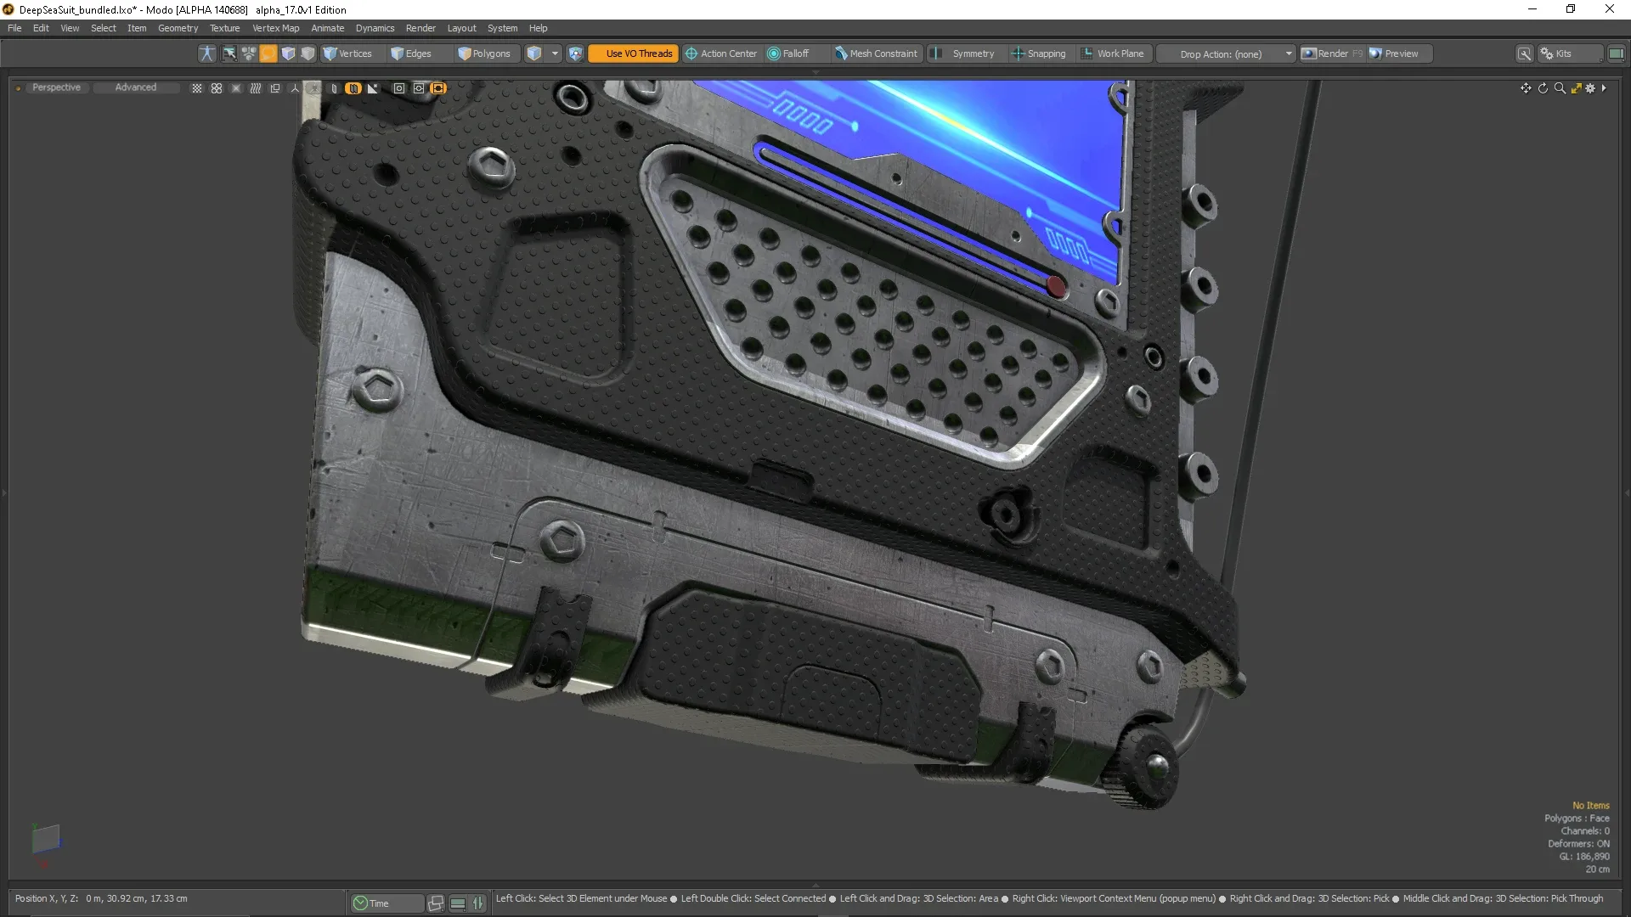Image resolution: width=1631 pixels, height=917 pixels.
Task: Click the single curved panel viewport icon
Action: click(334, 88)
